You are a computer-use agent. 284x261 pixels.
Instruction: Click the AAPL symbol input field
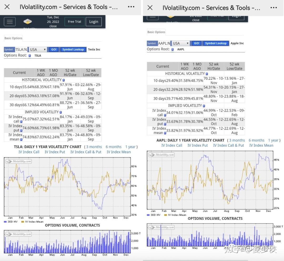[x=164, y=43]
